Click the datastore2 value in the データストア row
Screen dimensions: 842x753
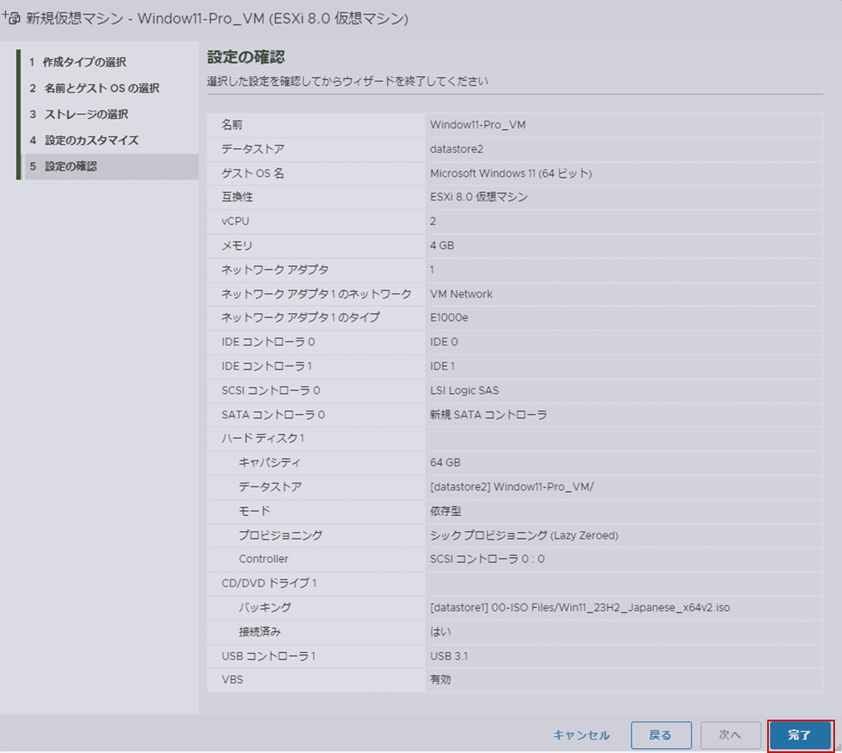(456, 149)
